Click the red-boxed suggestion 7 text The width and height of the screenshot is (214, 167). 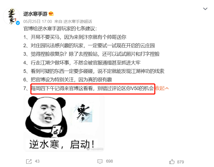tap(93, 88)
